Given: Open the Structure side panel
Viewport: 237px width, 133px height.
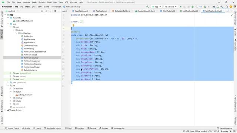Looking at the screenshot, I should coord(2,120).
